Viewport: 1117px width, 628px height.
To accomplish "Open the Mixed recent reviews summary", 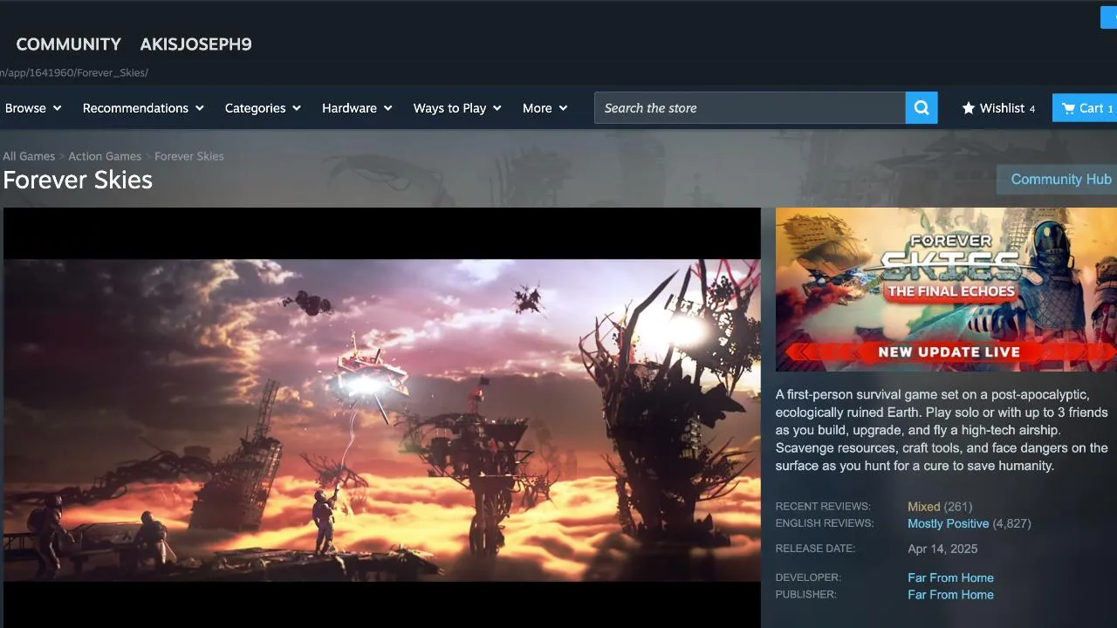I will (924, 507).
